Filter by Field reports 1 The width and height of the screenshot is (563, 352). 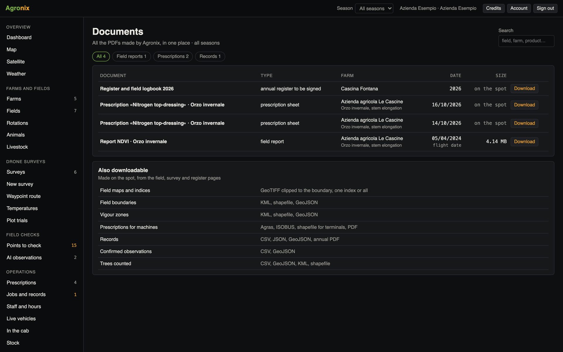131,56
